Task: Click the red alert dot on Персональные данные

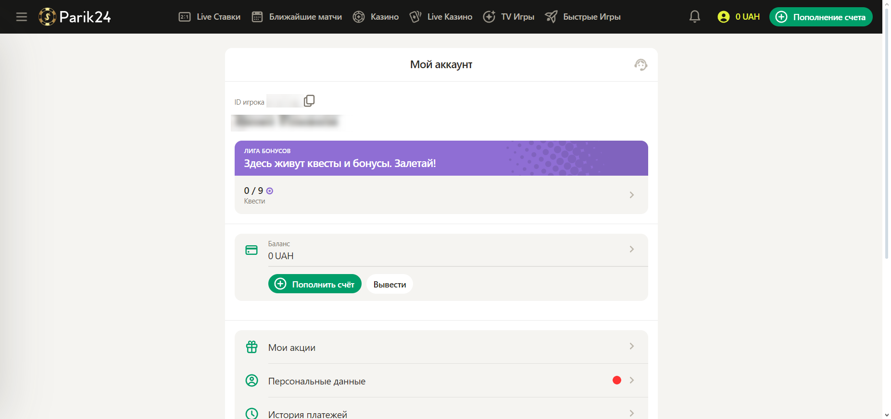Action: pyautogui.click(x=617, y=380)
